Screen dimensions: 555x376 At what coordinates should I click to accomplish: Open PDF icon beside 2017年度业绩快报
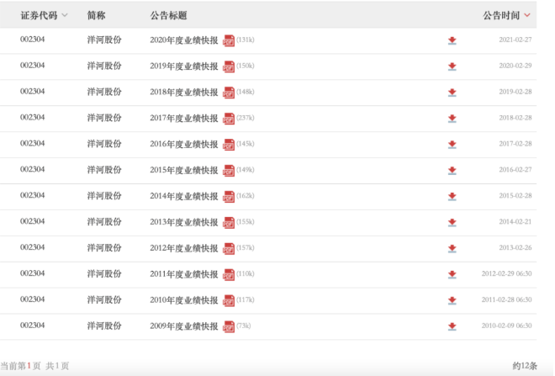[228, 119]
